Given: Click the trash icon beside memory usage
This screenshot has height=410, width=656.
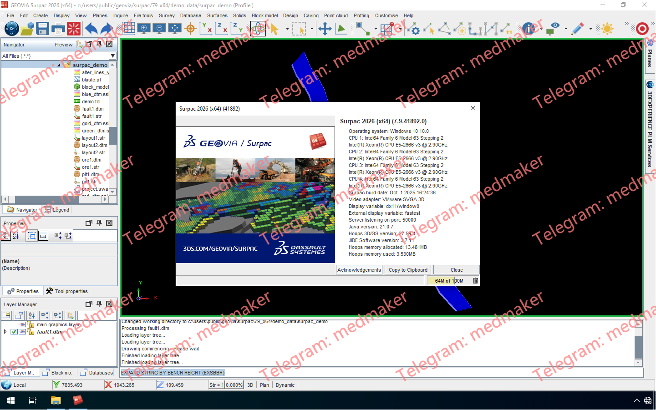Looking at the screenshot, I should (475, 281).
